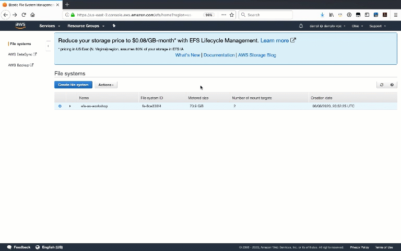Click the browser Search field
The width and height of the screenshot is (401, 251).
coord(266,15)
